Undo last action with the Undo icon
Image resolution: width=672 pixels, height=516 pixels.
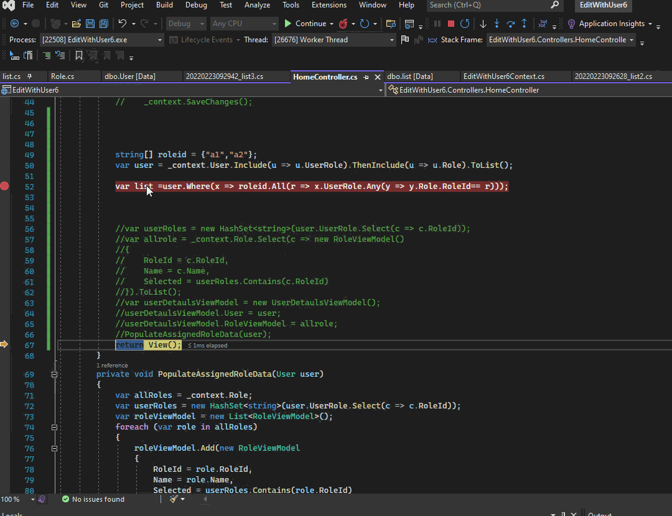coord(123,24)
